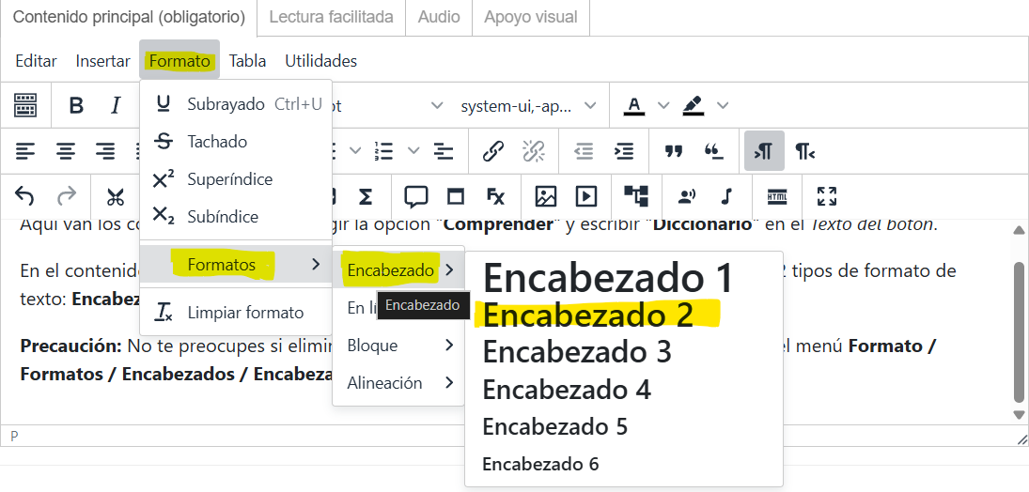The width and height of the screenshot is (1029, 492).
Task: Toggle italic formatting
Action: 116,105
